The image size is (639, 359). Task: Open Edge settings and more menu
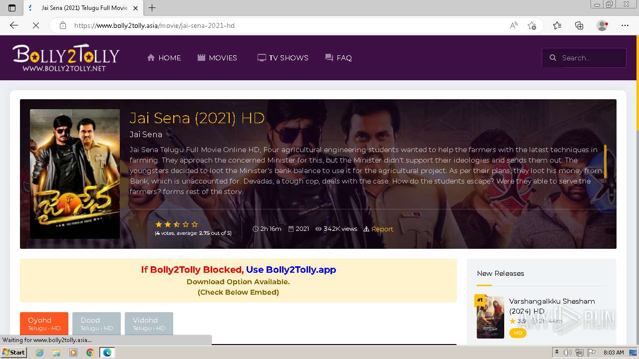coord(625,25)
